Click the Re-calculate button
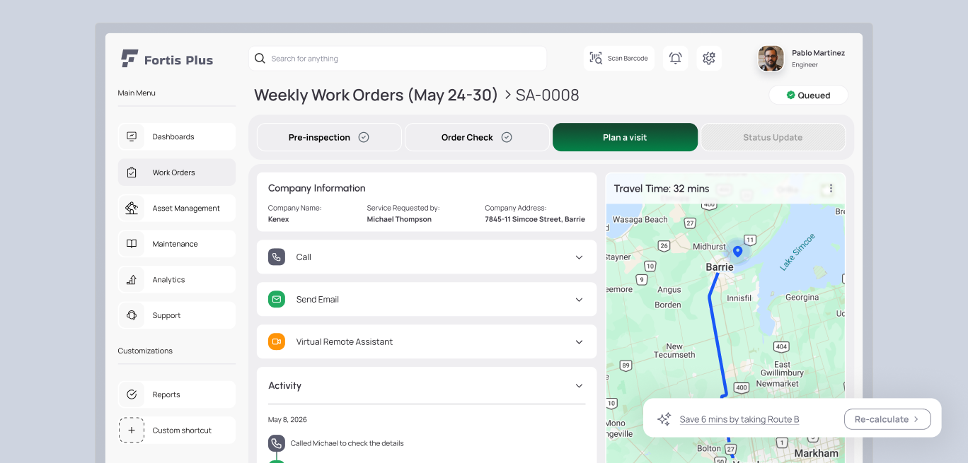The image size is (968, 463). pos(887,419)
